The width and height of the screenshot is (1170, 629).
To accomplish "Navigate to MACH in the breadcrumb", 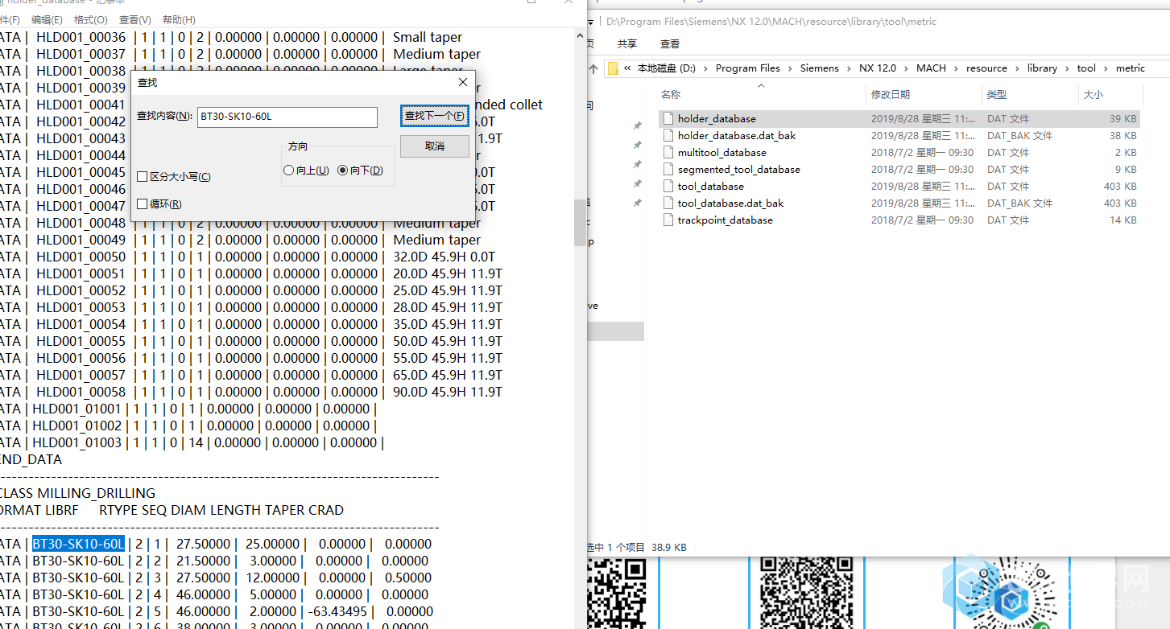I will coord(931,68).
